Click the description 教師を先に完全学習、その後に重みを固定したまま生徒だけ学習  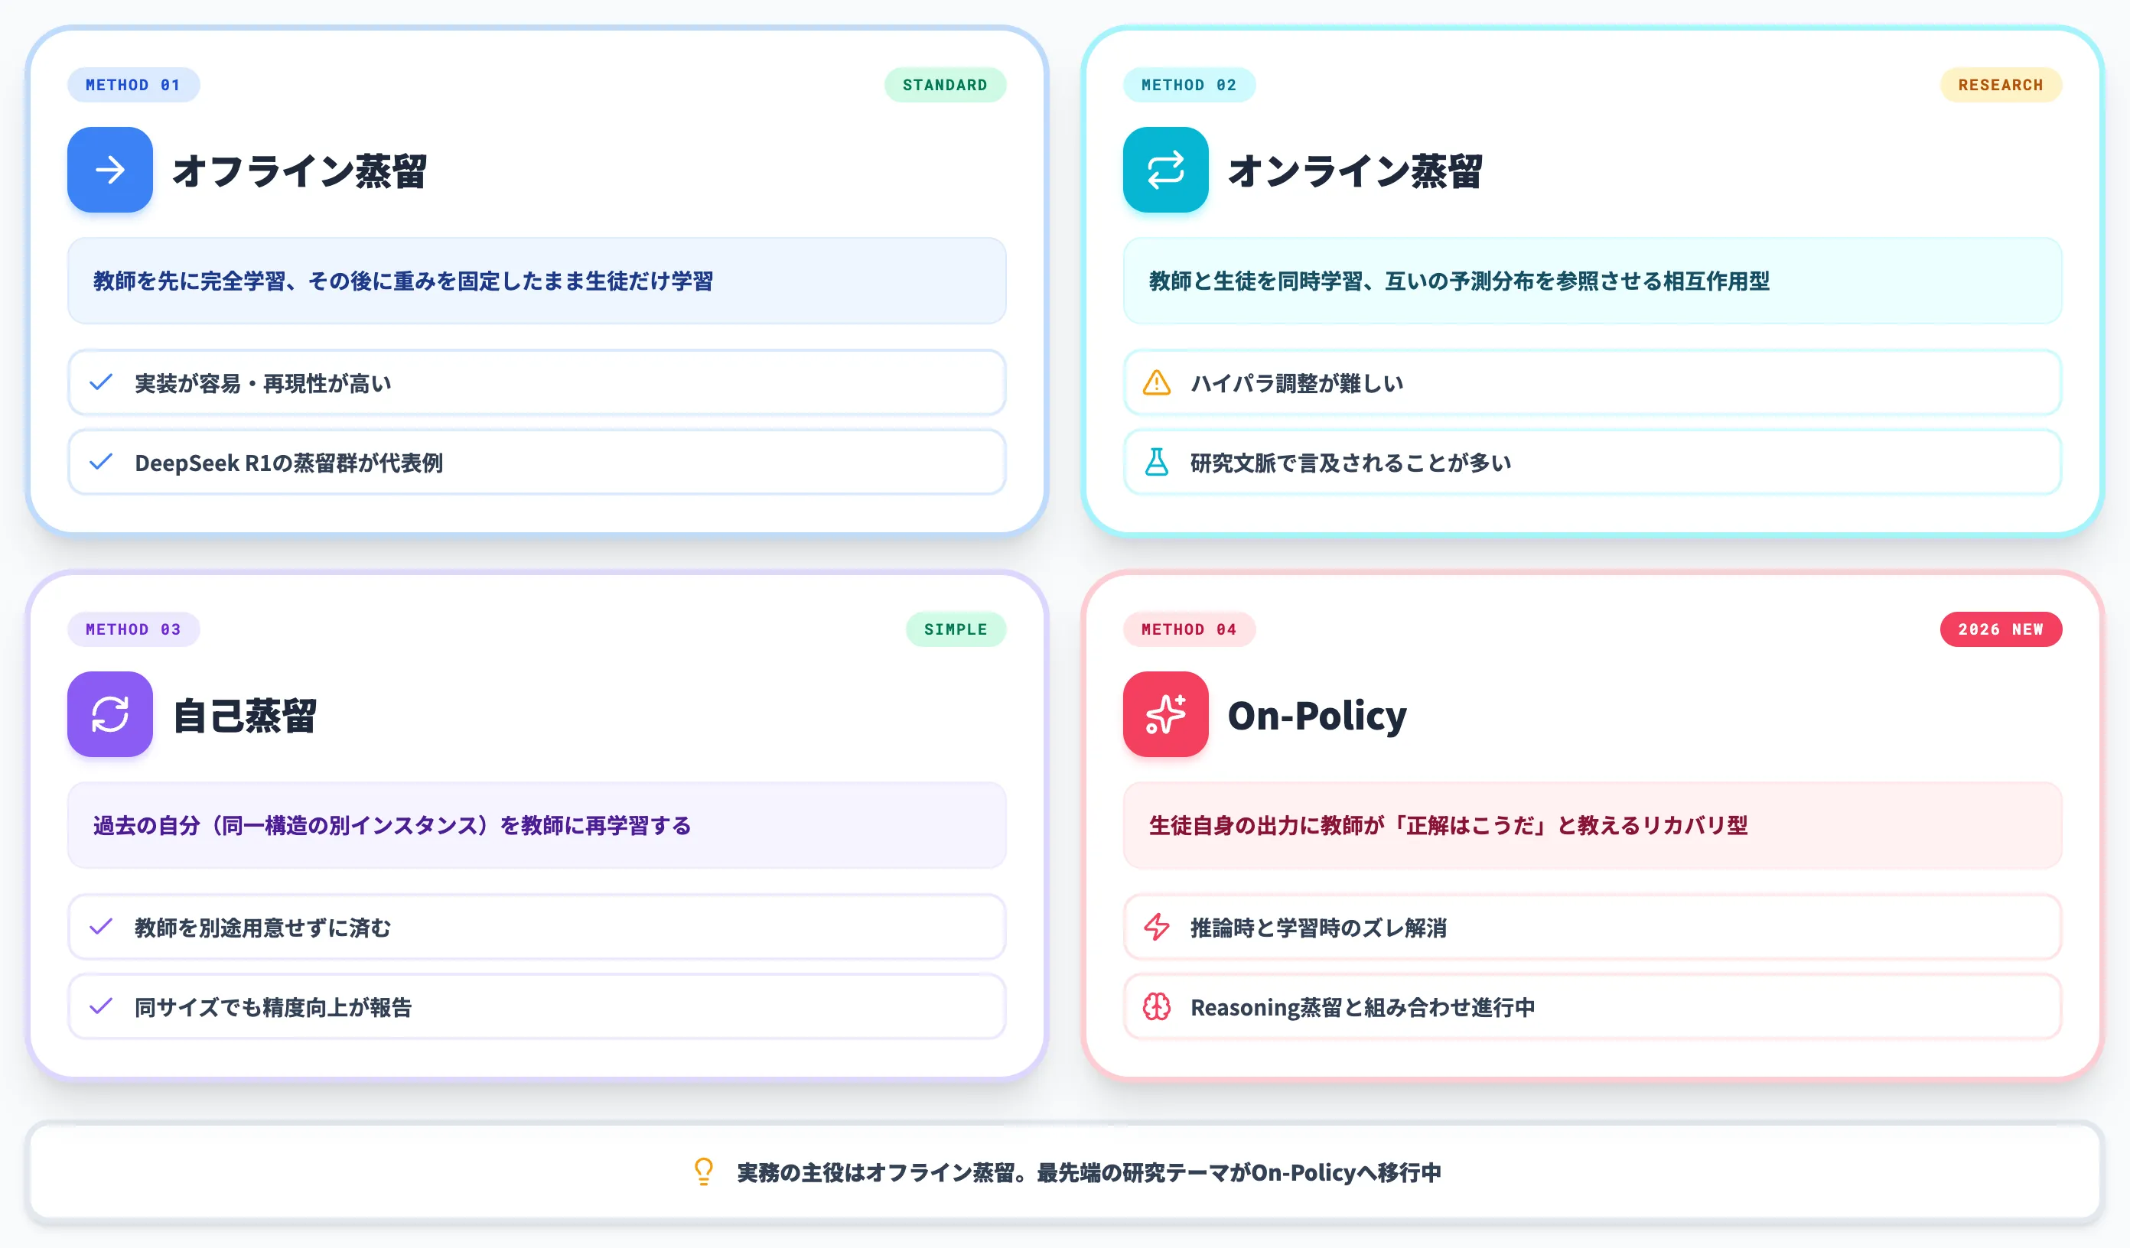point(403,281)
